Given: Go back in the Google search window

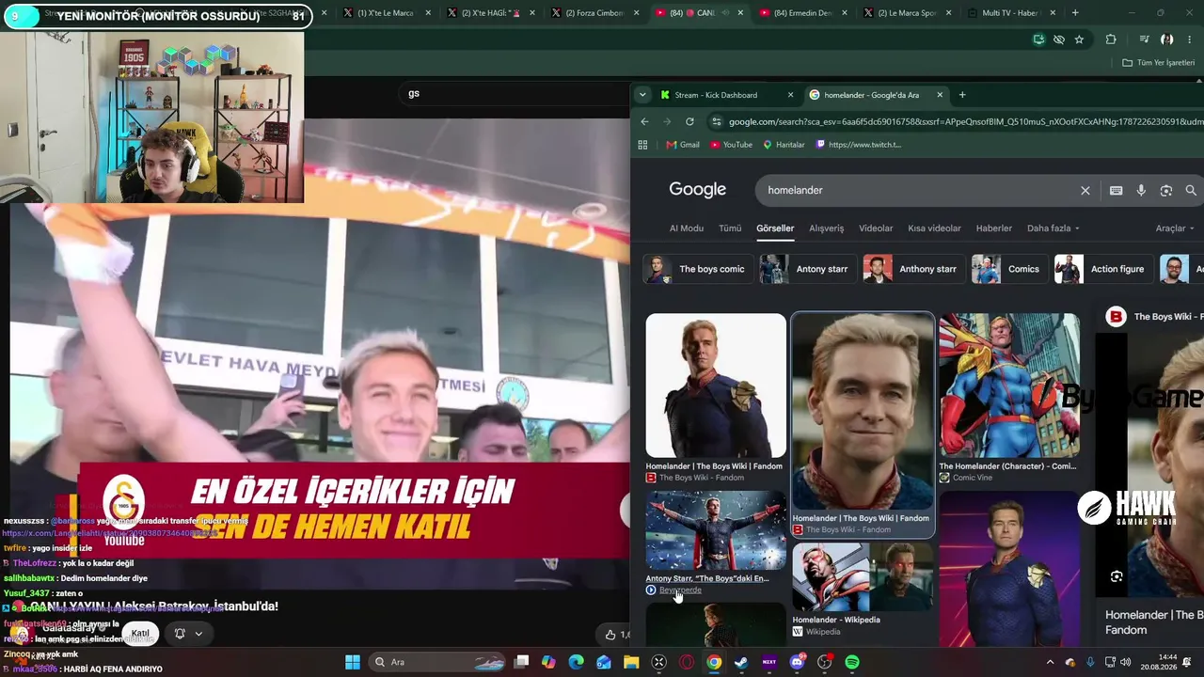Looking at the screenshot, I should (x=644, y=121).
